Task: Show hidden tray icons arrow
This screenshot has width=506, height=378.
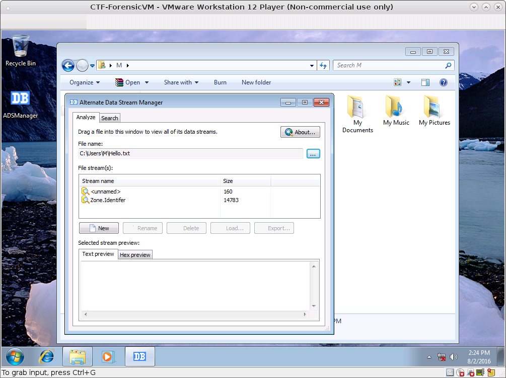Action: pyautogui.click(x=429, y=357)
